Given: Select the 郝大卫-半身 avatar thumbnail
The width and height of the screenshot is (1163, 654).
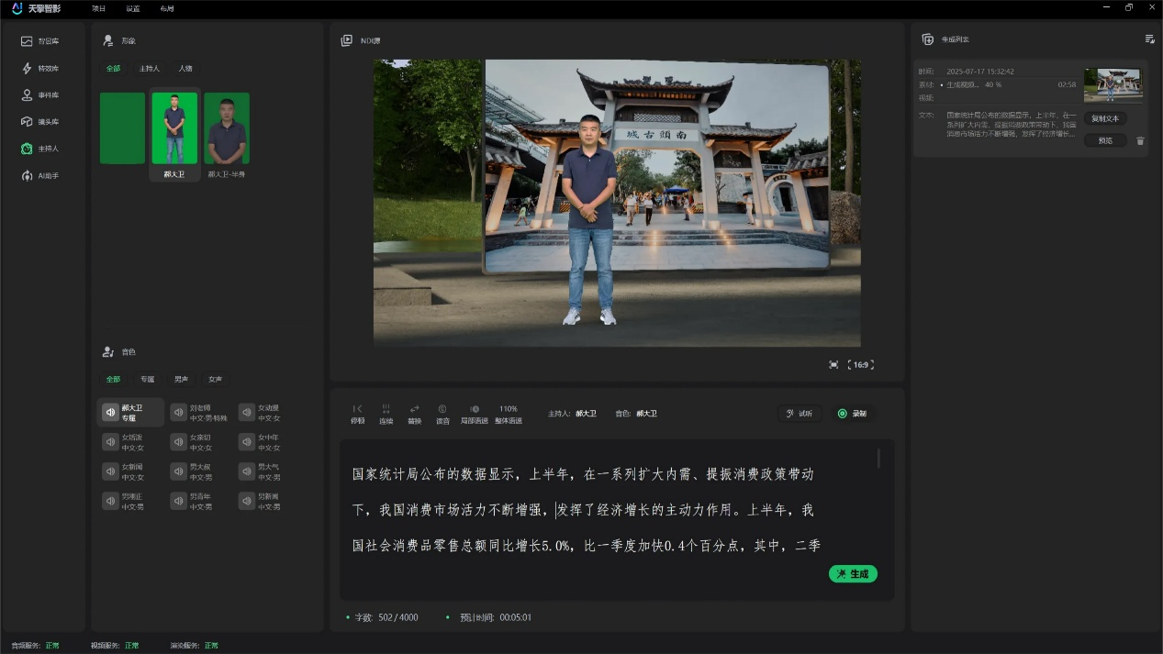Looking at the screenshot, I should pyautogui.click(x=226, y=128).
